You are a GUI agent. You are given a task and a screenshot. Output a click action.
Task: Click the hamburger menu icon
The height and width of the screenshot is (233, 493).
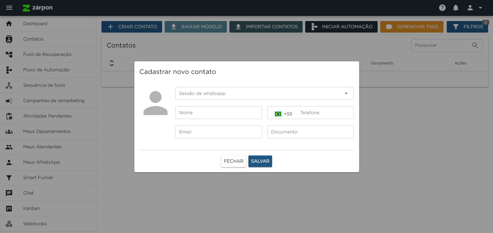tap(9, 8)
